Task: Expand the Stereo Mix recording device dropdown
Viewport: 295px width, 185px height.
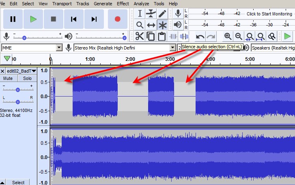Action: [173, 48]
